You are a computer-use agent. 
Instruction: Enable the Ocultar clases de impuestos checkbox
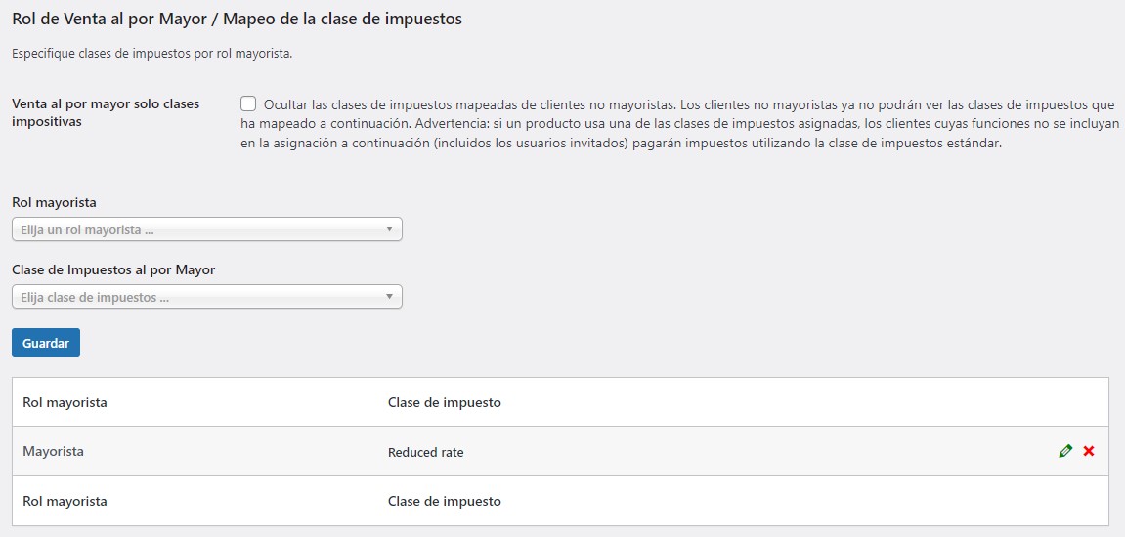click(x=248, y=103)
